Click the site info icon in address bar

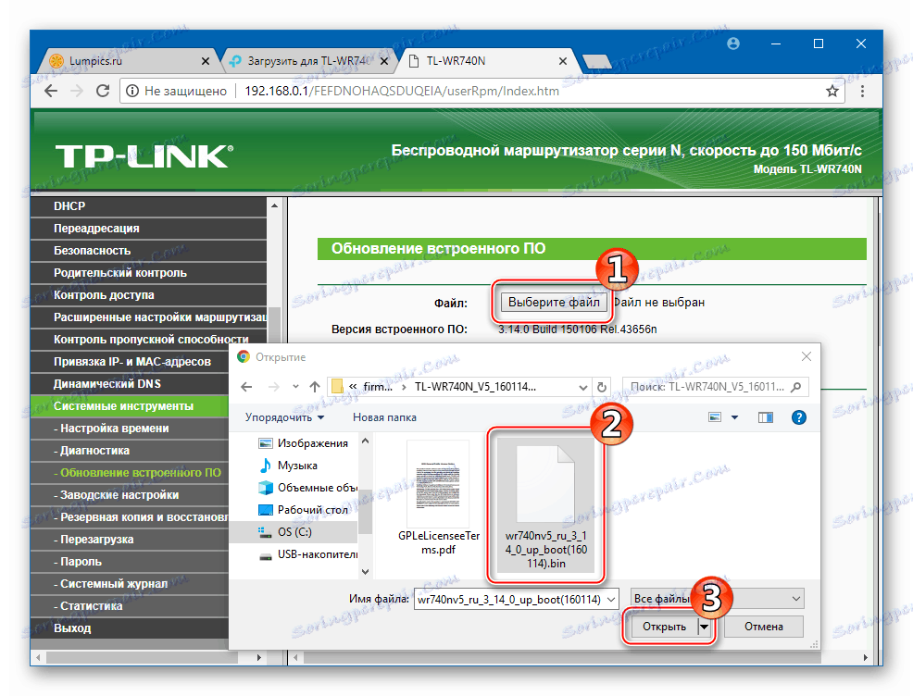point(132,91)
